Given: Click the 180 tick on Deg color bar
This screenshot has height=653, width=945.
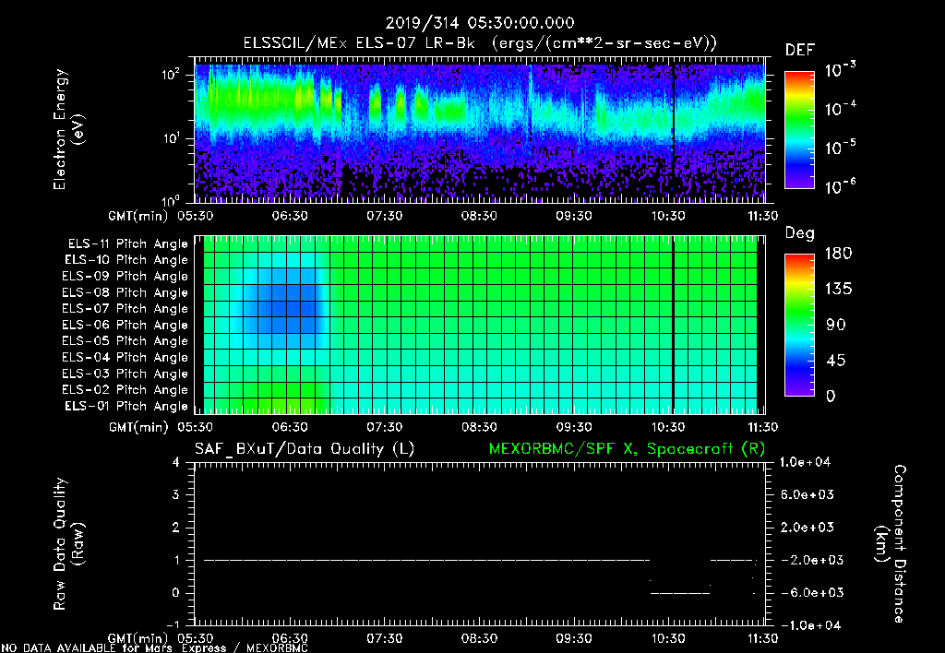Looking at the screenshot, I should (x=838, y=254).
